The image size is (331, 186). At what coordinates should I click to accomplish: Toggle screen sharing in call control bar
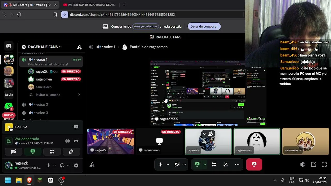(197, 165)
